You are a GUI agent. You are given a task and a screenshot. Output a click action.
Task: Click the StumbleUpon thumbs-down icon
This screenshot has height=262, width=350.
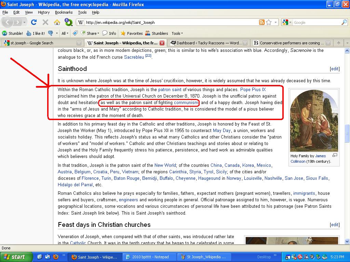coord(51,33)
